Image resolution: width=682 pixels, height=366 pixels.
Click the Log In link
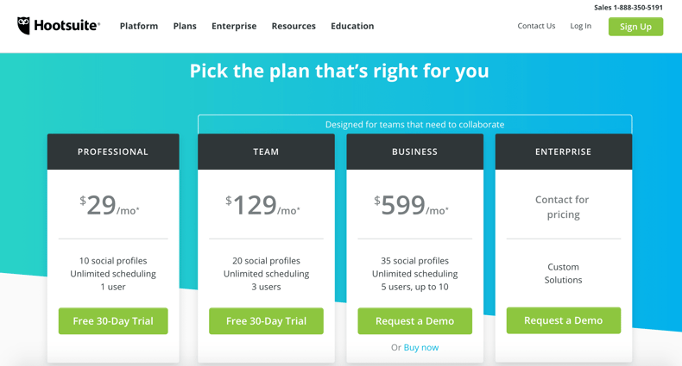point(581,26)
